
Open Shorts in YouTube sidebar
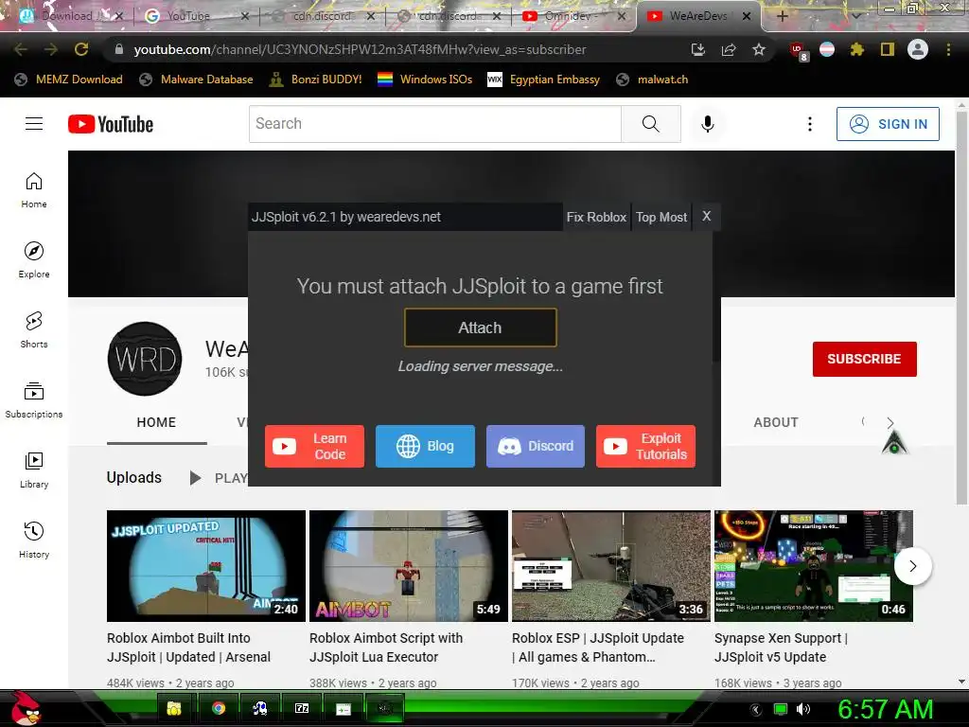tap(34, 329)
